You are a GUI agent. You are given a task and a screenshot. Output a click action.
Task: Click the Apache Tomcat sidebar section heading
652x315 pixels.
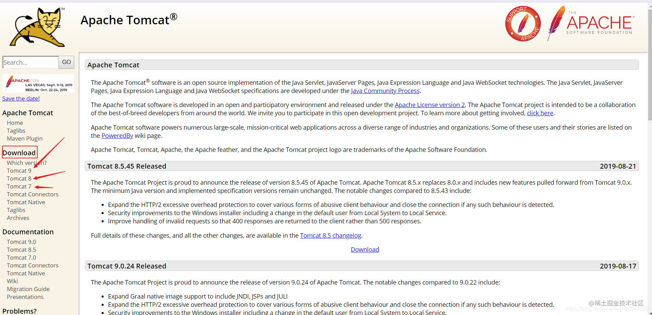pos(28,113)
